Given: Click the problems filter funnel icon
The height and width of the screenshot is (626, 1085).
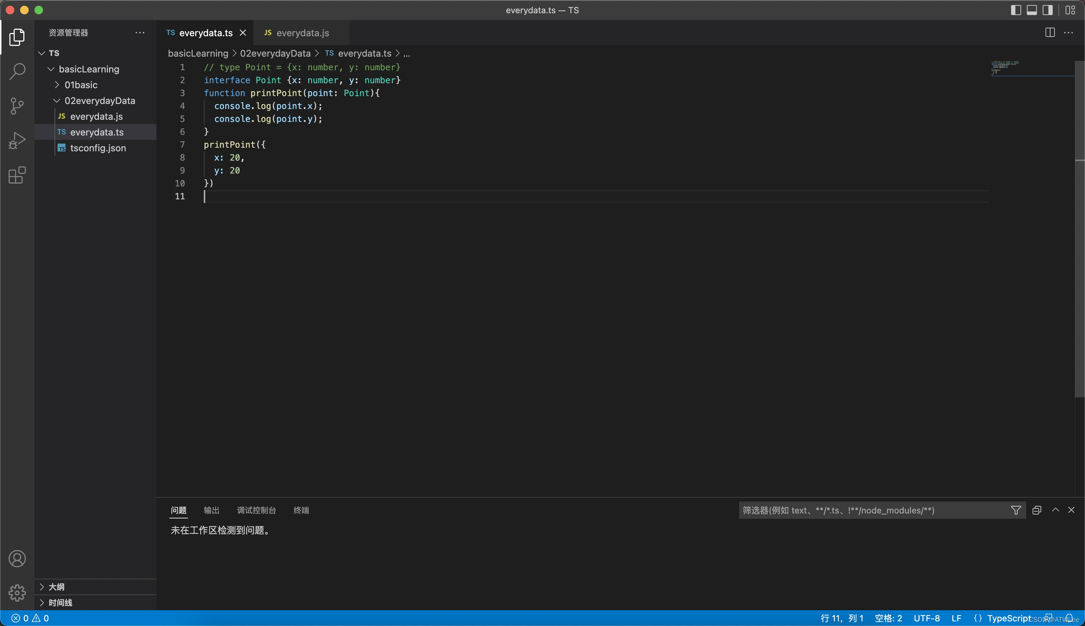Looking at the screenshot, I should point(1016,510).
